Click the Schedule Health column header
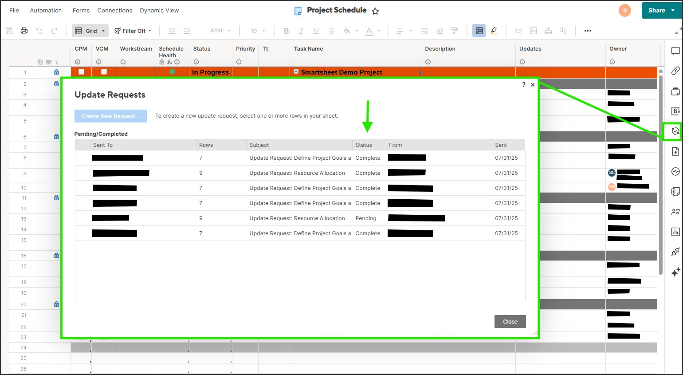Image resolution: width=683 pixels, height=375 pixels. 171,52
